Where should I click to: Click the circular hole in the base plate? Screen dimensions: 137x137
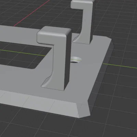coord(76,60)
